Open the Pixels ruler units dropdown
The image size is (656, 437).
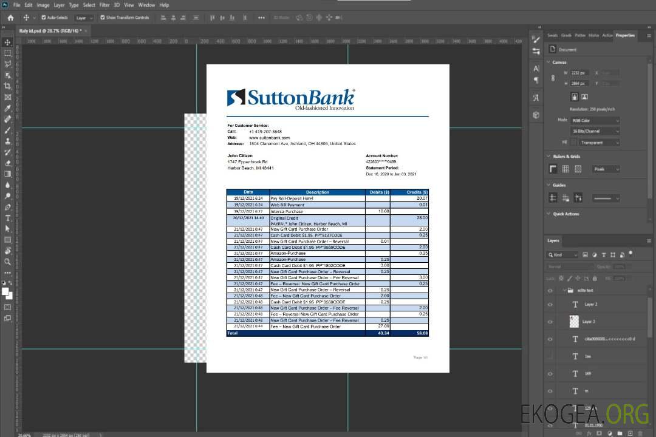pyautogui.click(x=606, y=169)
